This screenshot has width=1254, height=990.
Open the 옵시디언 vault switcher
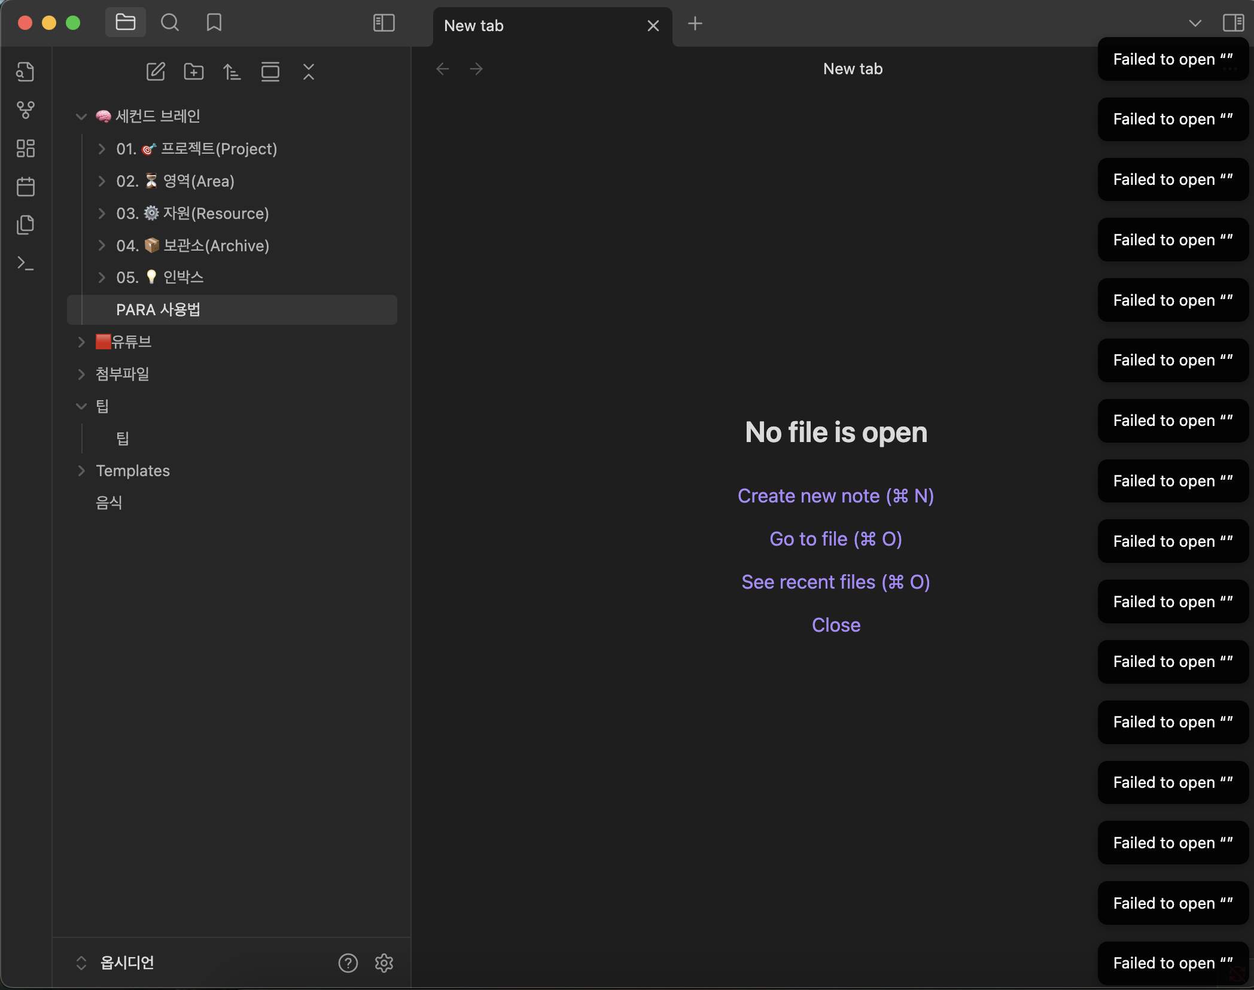[127, 962]
